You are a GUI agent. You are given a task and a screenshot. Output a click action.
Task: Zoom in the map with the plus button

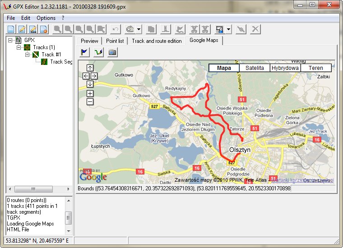pos(90,93)
